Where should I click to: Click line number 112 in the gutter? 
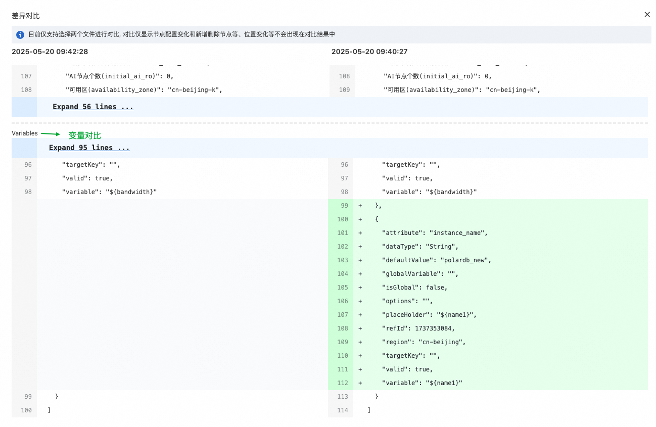click(x=343, y=383)
